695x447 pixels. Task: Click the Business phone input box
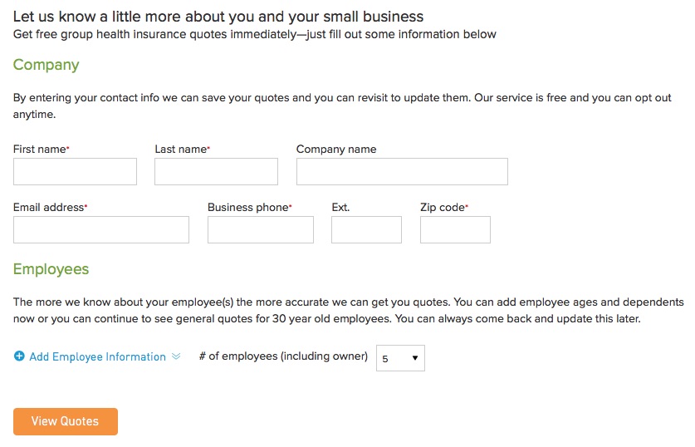coord(261,229)
